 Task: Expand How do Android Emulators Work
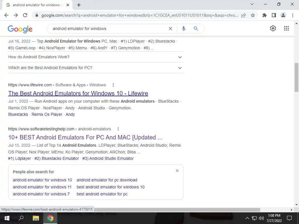click(95, 57)
